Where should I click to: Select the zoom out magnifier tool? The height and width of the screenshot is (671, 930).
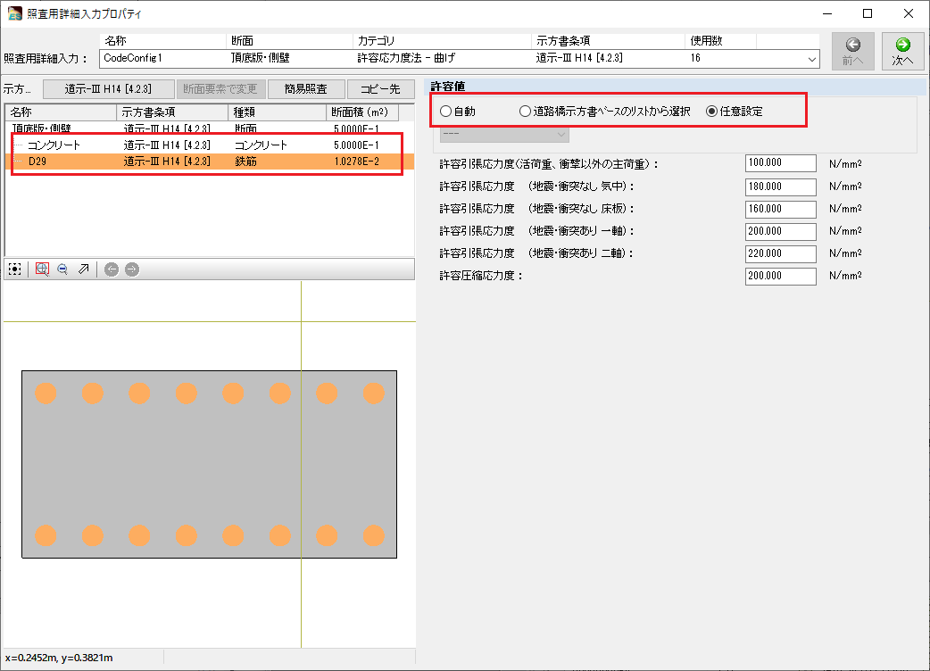click(62, 269)
